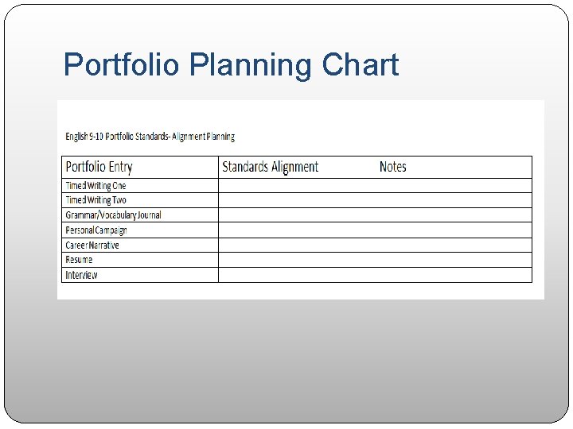This screenshot has width=573, height=429.
Task: Click the Resume row label
Action: click(x=79, y=260)
